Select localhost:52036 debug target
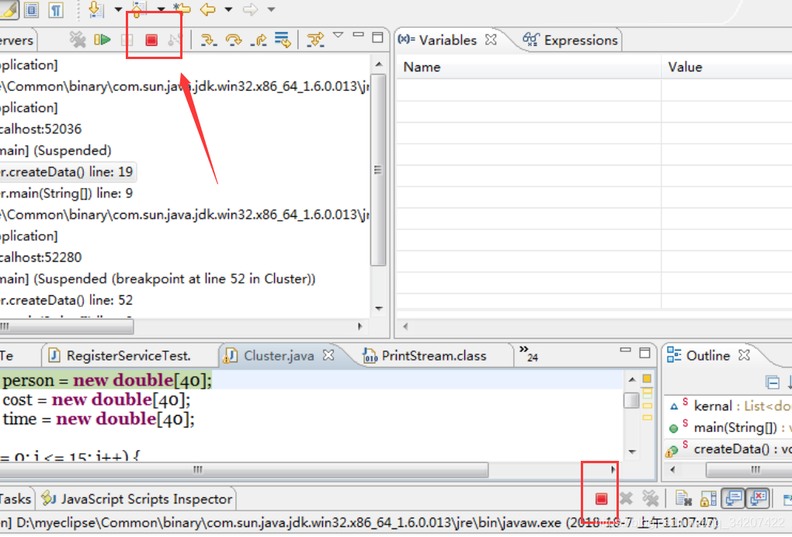 coord(40,129)
